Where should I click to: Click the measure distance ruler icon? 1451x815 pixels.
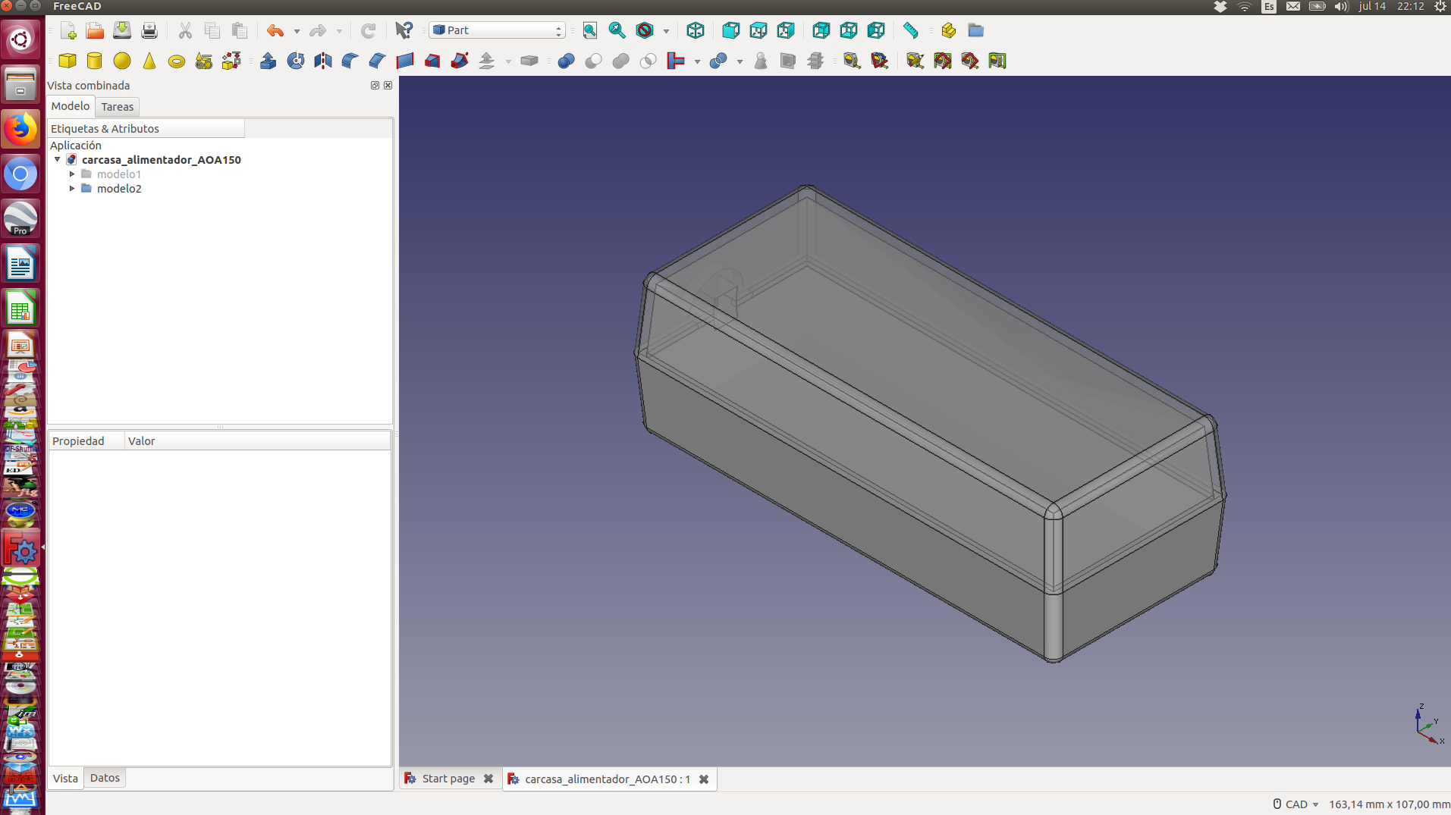click(910, 30)
